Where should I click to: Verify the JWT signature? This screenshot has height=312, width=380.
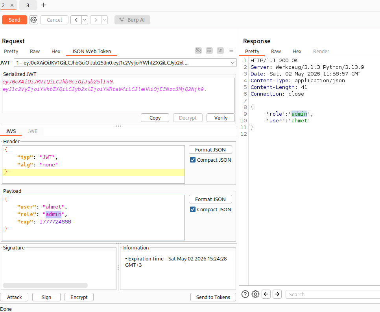tap(221, 118)
